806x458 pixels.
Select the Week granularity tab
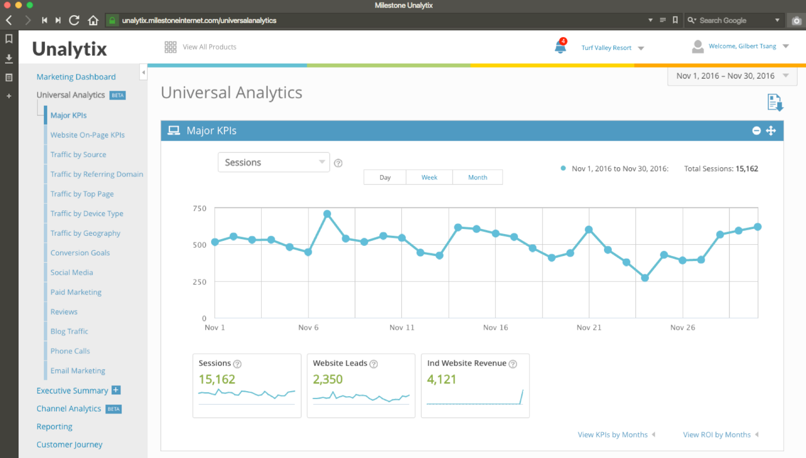click(429, 177)
